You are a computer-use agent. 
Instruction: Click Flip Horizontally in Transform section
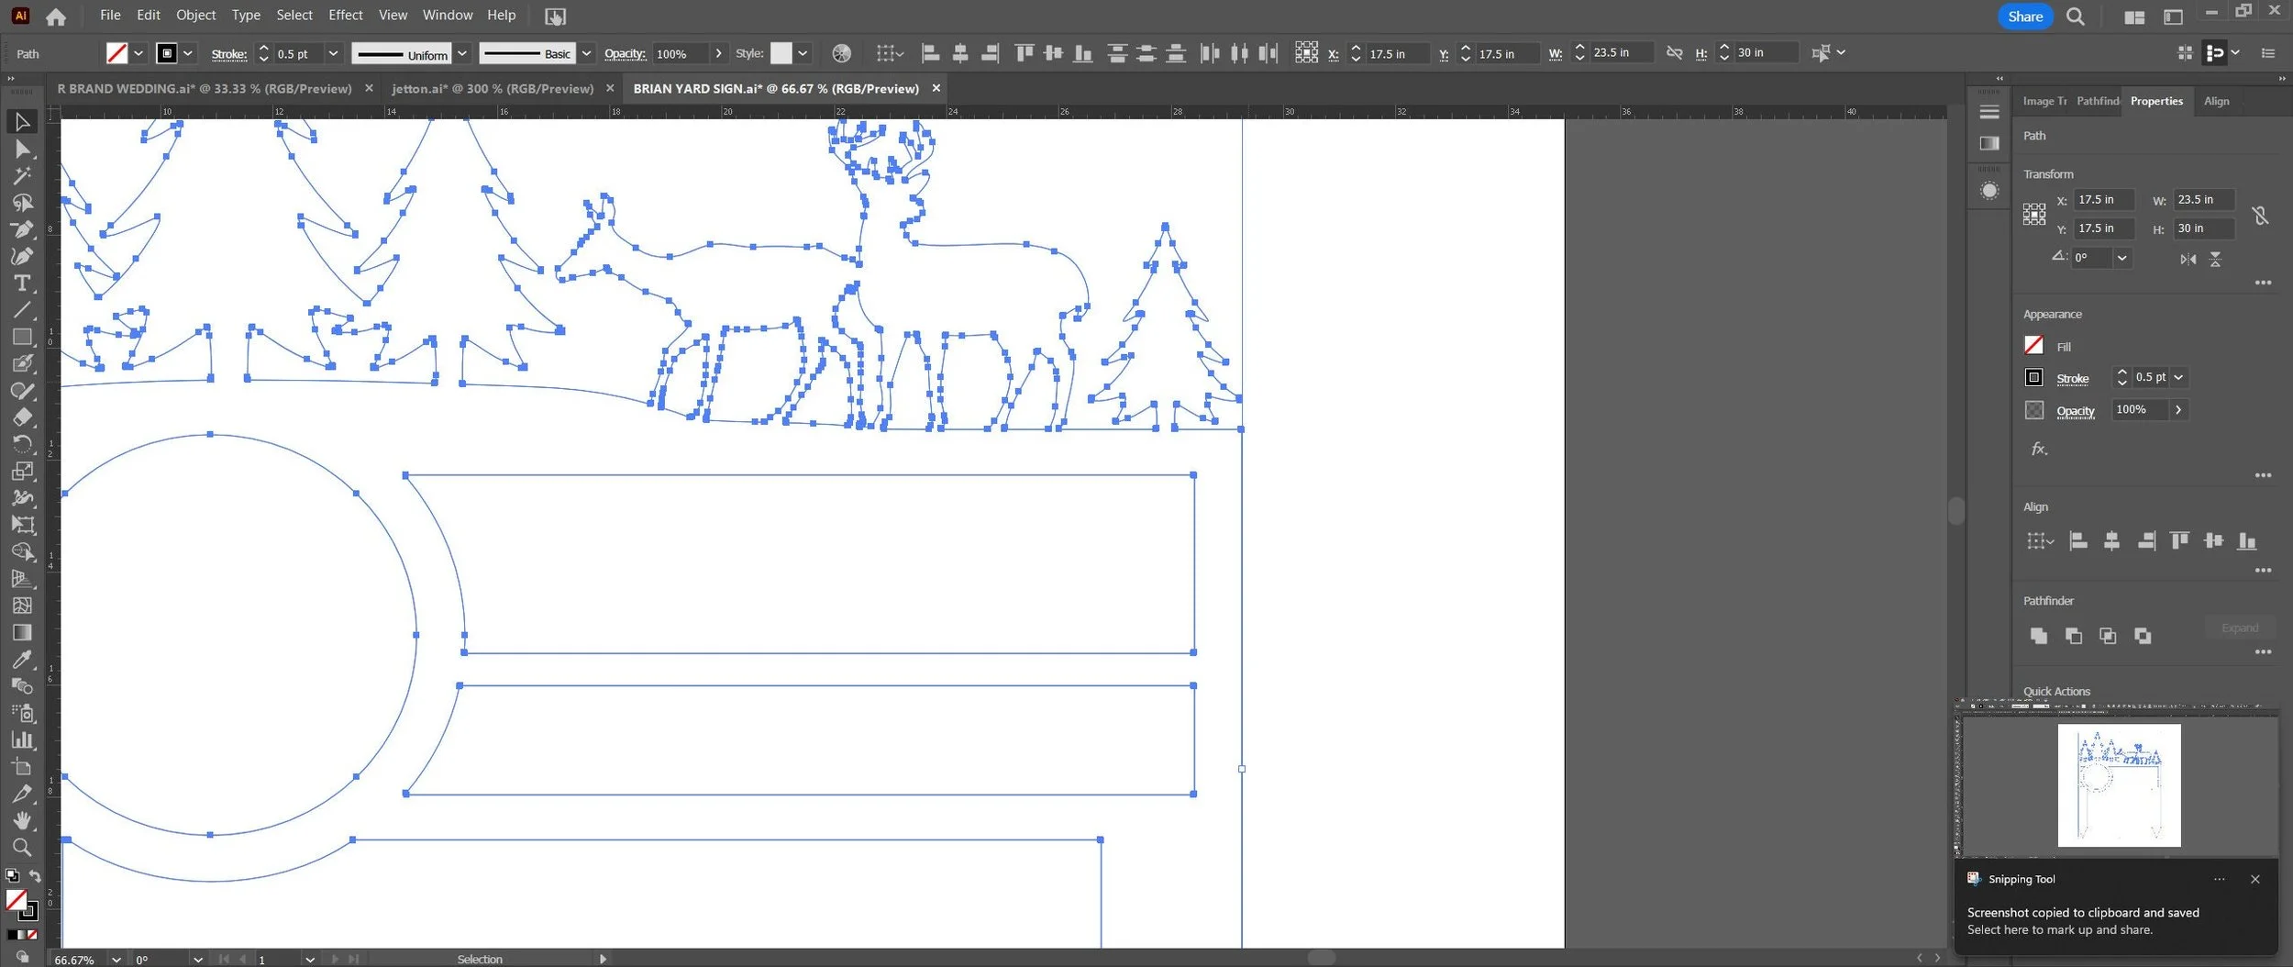coord(2188,259)
